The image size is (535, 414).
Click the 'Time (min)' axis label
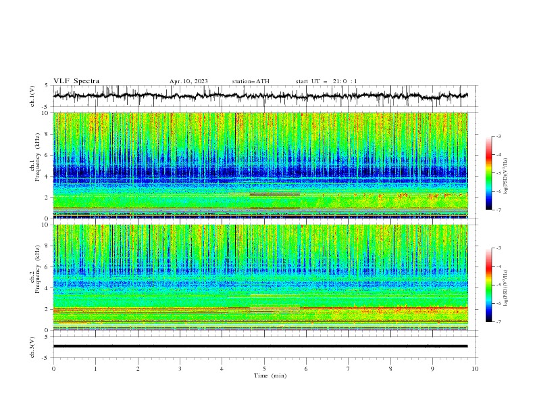[270, 375]
